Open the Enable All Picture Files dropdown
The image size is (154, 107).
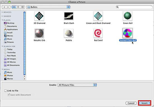click(77, 85)
